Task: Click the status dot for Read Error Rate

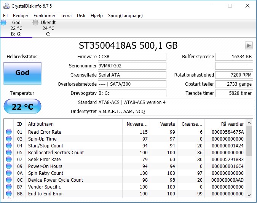Action: [x=9, y=132]
